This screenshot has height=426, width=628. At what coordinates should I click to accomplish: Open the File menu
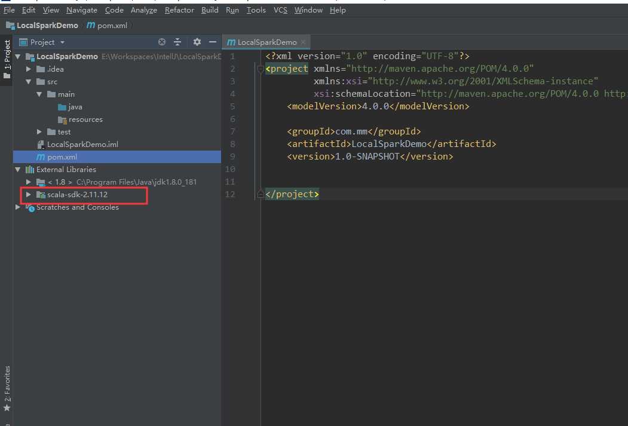pyautogui.click(x=9, y=10)
